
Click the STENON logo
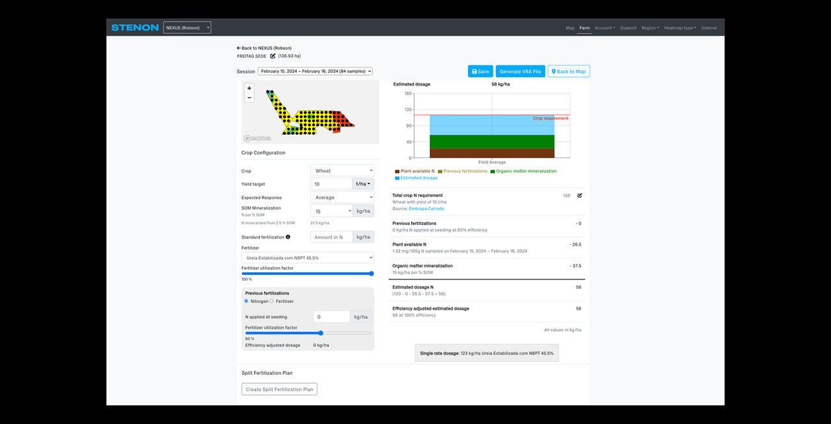(x=134, y=28)
